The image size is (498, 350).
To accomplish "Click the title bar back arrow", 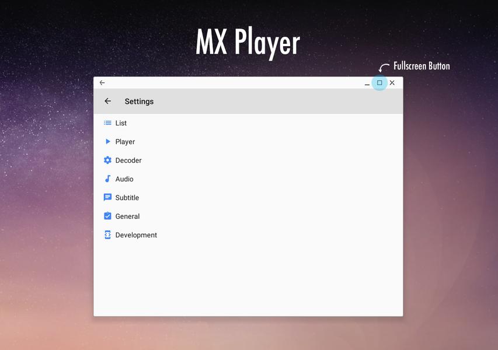I will pyautogui.click(x=102, y=83).
